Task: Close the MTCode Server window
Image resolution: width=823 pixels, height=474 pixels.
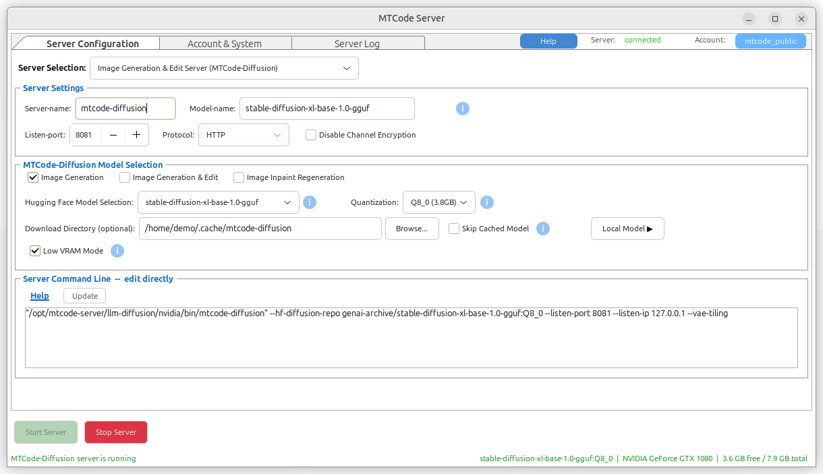Action: pyautogui.click(x=801, y=19)
